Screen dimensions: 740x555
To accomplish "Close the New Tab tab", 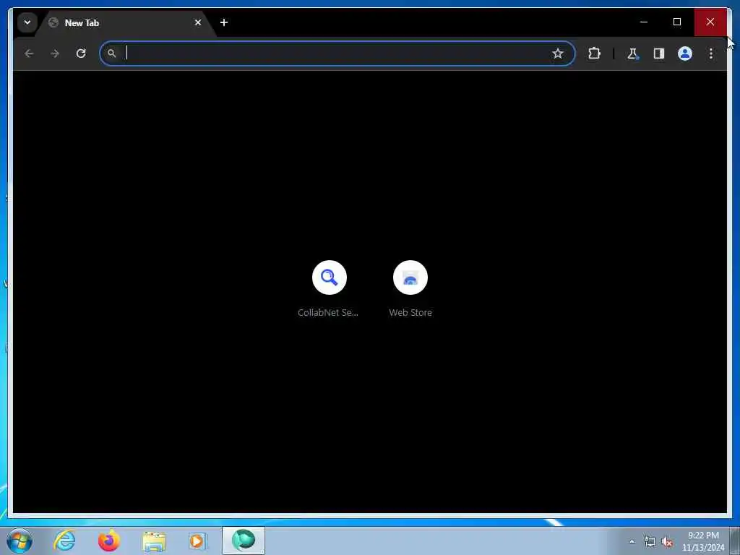I will click(198, 22).
